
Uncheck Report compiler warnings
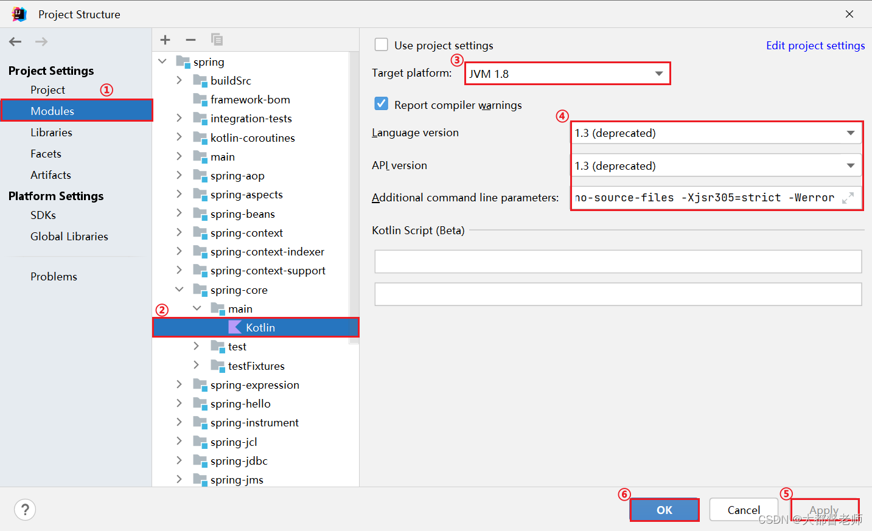coord(382,104)
